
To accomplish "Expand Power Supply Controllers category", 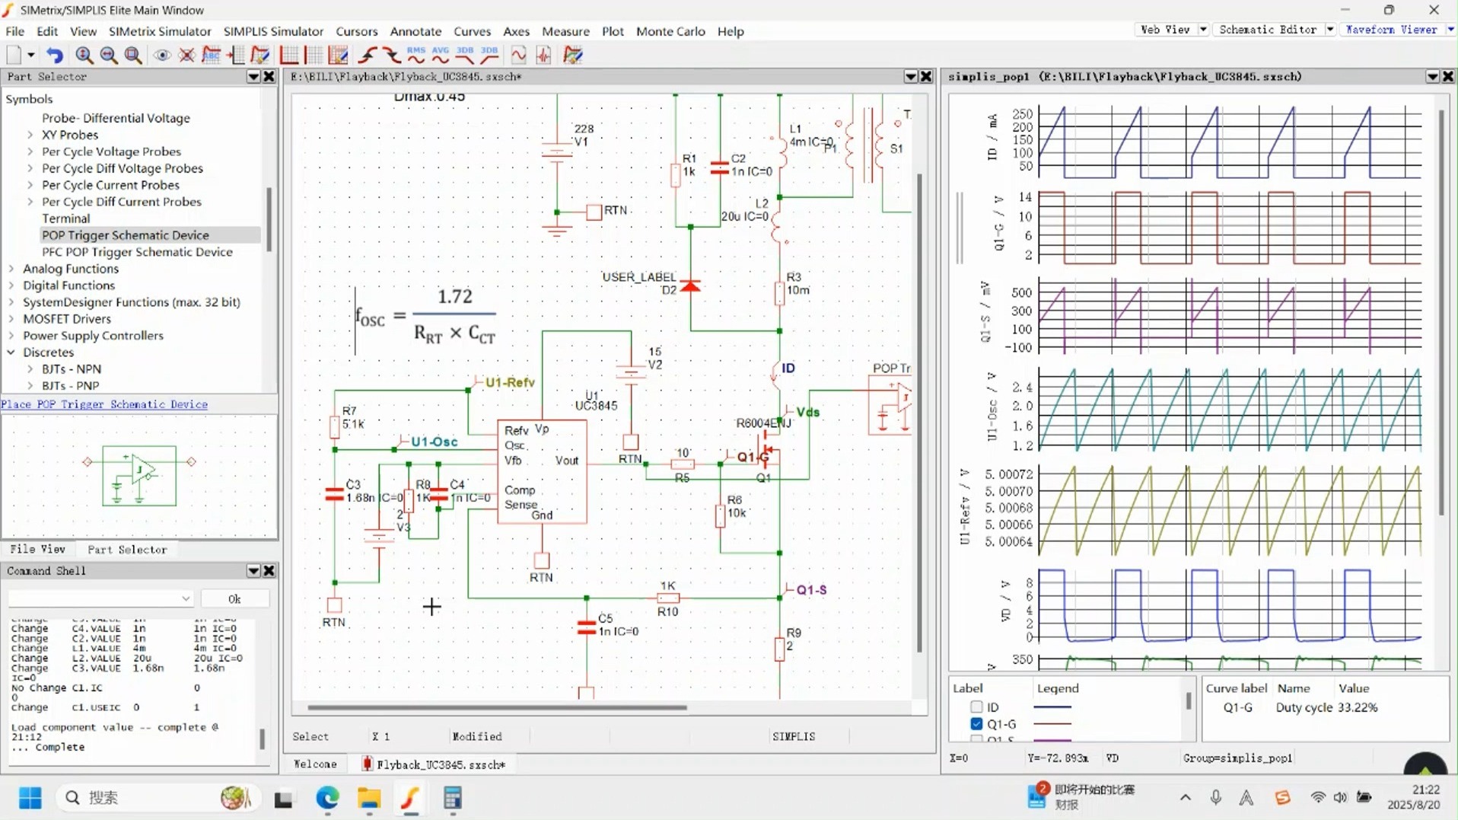I will pyautogui.click(x=11, y=336).
